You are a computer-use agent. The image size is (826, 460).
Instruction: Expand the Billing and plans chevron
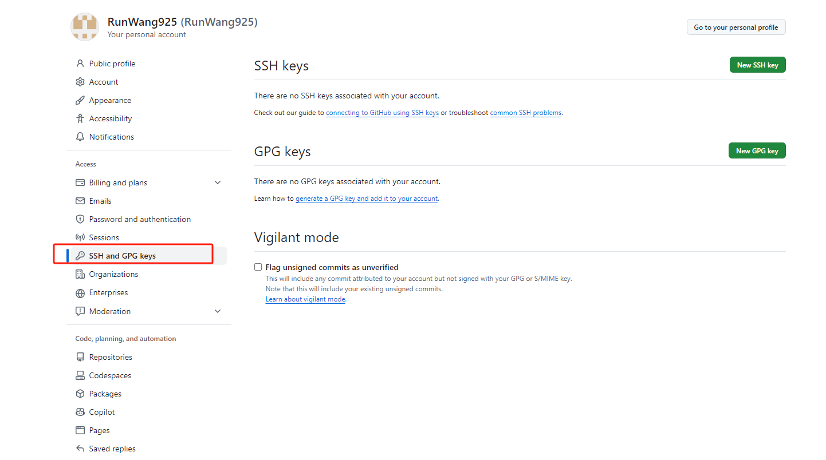click(218, 183)
